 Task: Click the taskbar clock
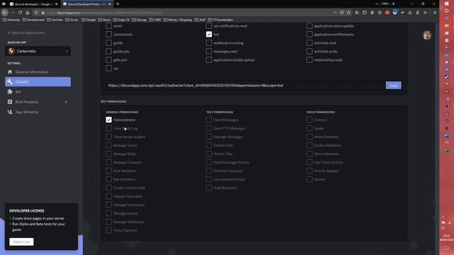coord(446,238)
